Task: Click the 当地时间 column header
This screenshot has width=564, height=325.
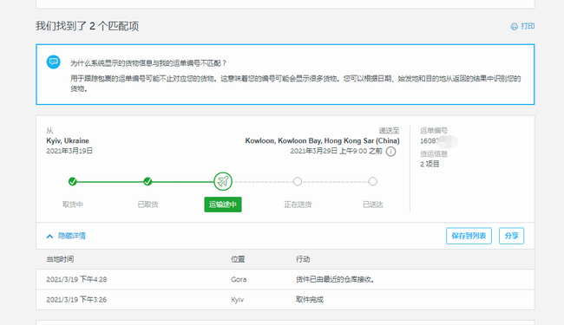Action: (60, 259)
